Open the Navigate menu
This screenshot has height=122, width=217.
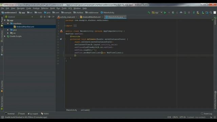point(21,8)
